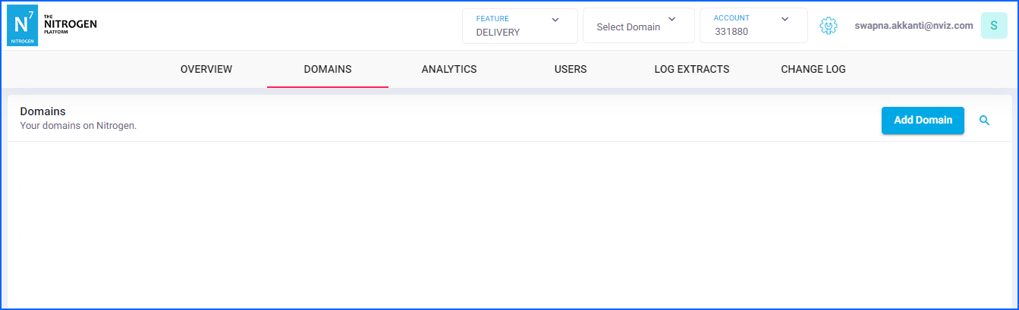The width and height of the screenshot is (1019, 310).
Task: Click the chevron arrow in ACCOUNT selector
Action: click(785, 19)
